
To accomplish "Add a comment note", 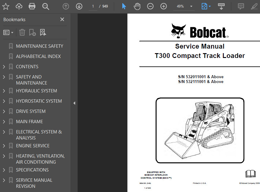I will (x=241, y=6).
